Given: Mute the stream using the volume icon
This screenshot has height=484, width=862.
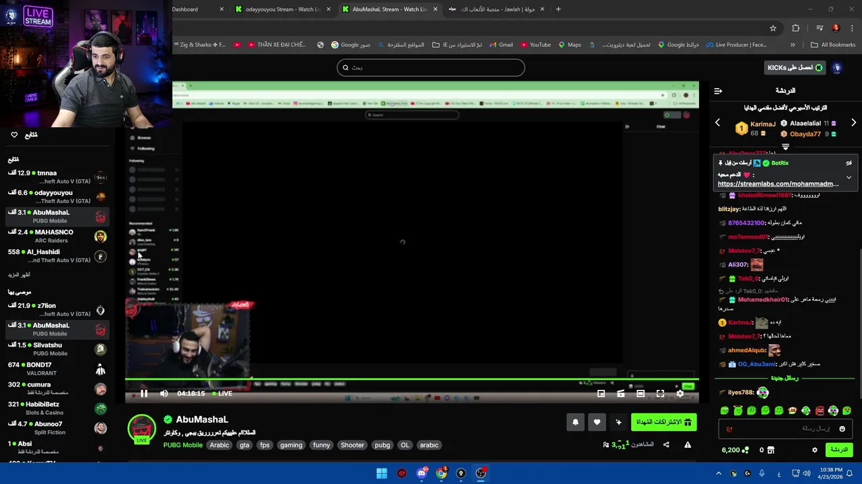Looking at the screenshot, I should (164, 393).
